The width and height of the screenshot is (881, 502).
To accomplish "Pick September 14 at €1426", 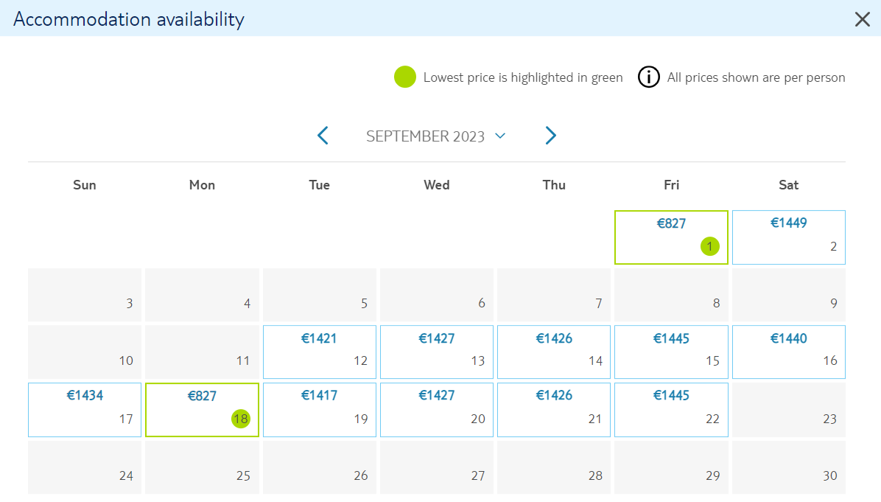I will (x=553, y=352).
